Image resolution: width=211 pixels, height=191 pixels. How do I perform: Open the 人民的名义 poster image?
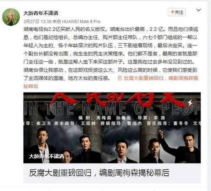[112, 128]
